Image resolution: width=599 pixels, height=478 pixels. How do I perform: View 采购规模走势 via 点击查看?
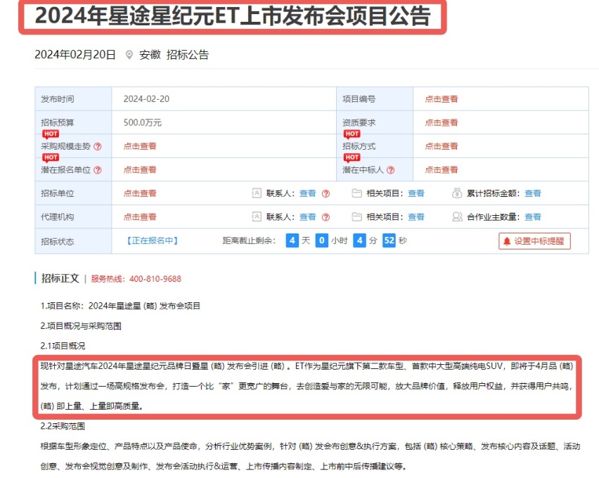point(140,146)
